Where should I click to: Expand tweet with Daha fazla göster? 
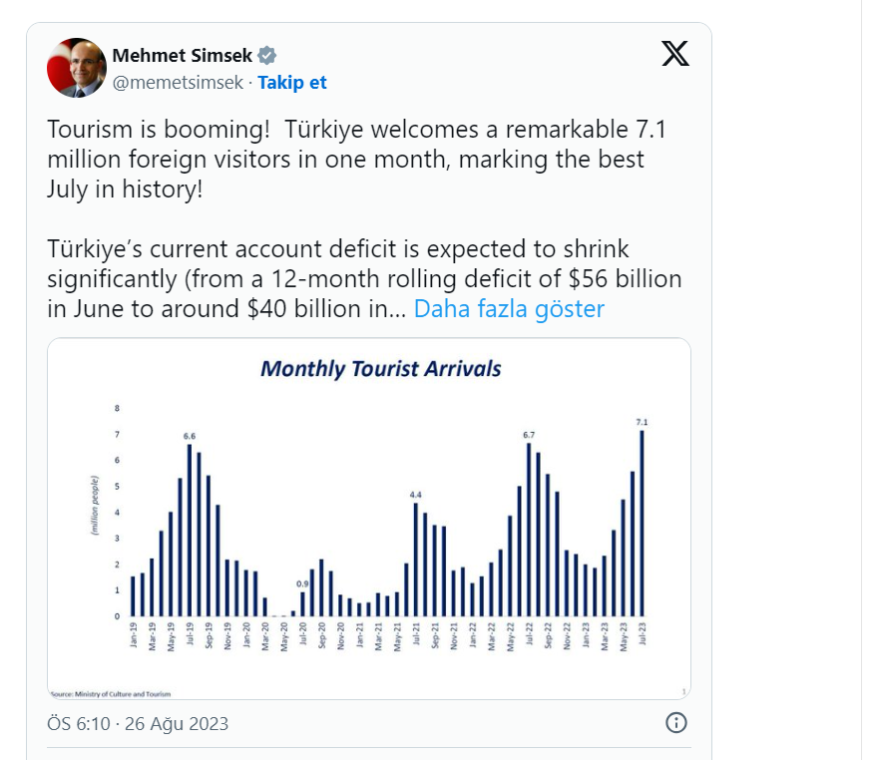[509, 308]
